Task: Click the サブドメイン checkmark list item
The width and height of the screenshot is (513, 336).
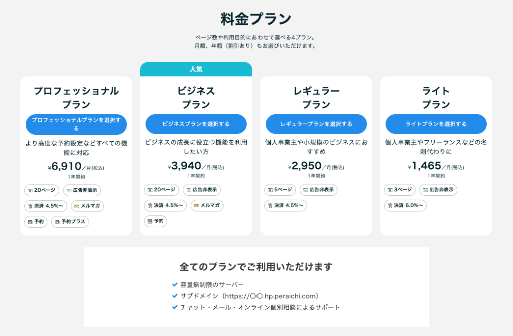Action: point(245,296)
